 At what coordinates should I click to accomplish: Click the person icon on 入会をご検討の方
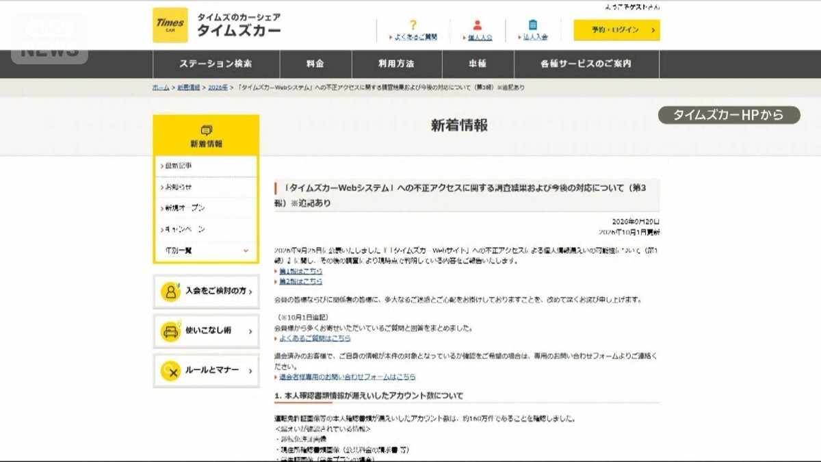point(170,292)
